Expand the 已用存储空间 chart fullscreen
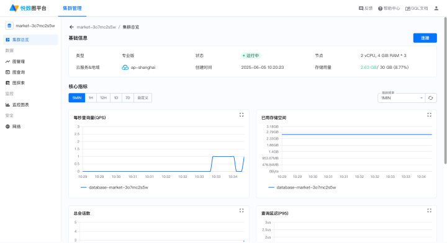447x243 pixels. [x=429, y=115]
